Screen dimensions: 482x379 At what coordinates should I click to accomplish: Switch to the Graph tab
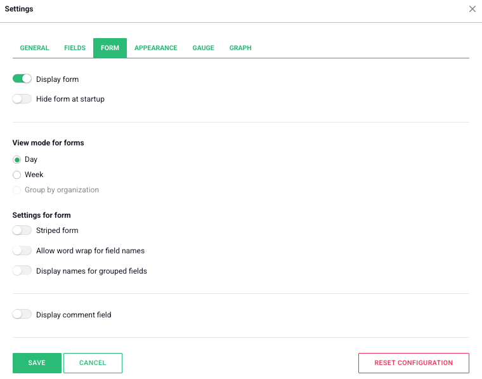240,48
